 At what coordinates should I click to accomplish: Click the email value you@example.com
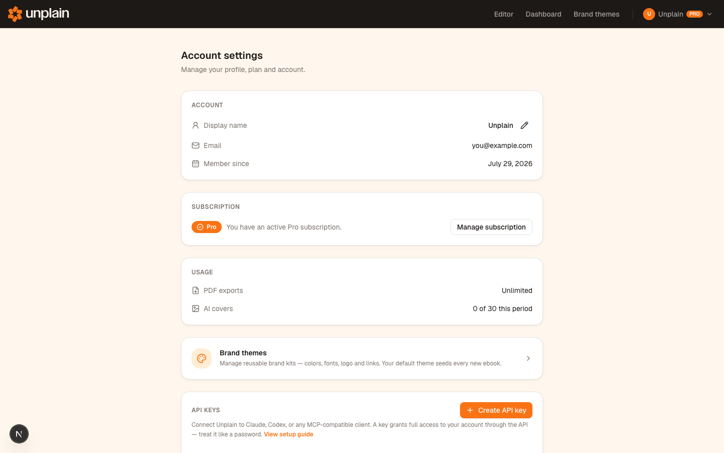[x=502, y=145]
